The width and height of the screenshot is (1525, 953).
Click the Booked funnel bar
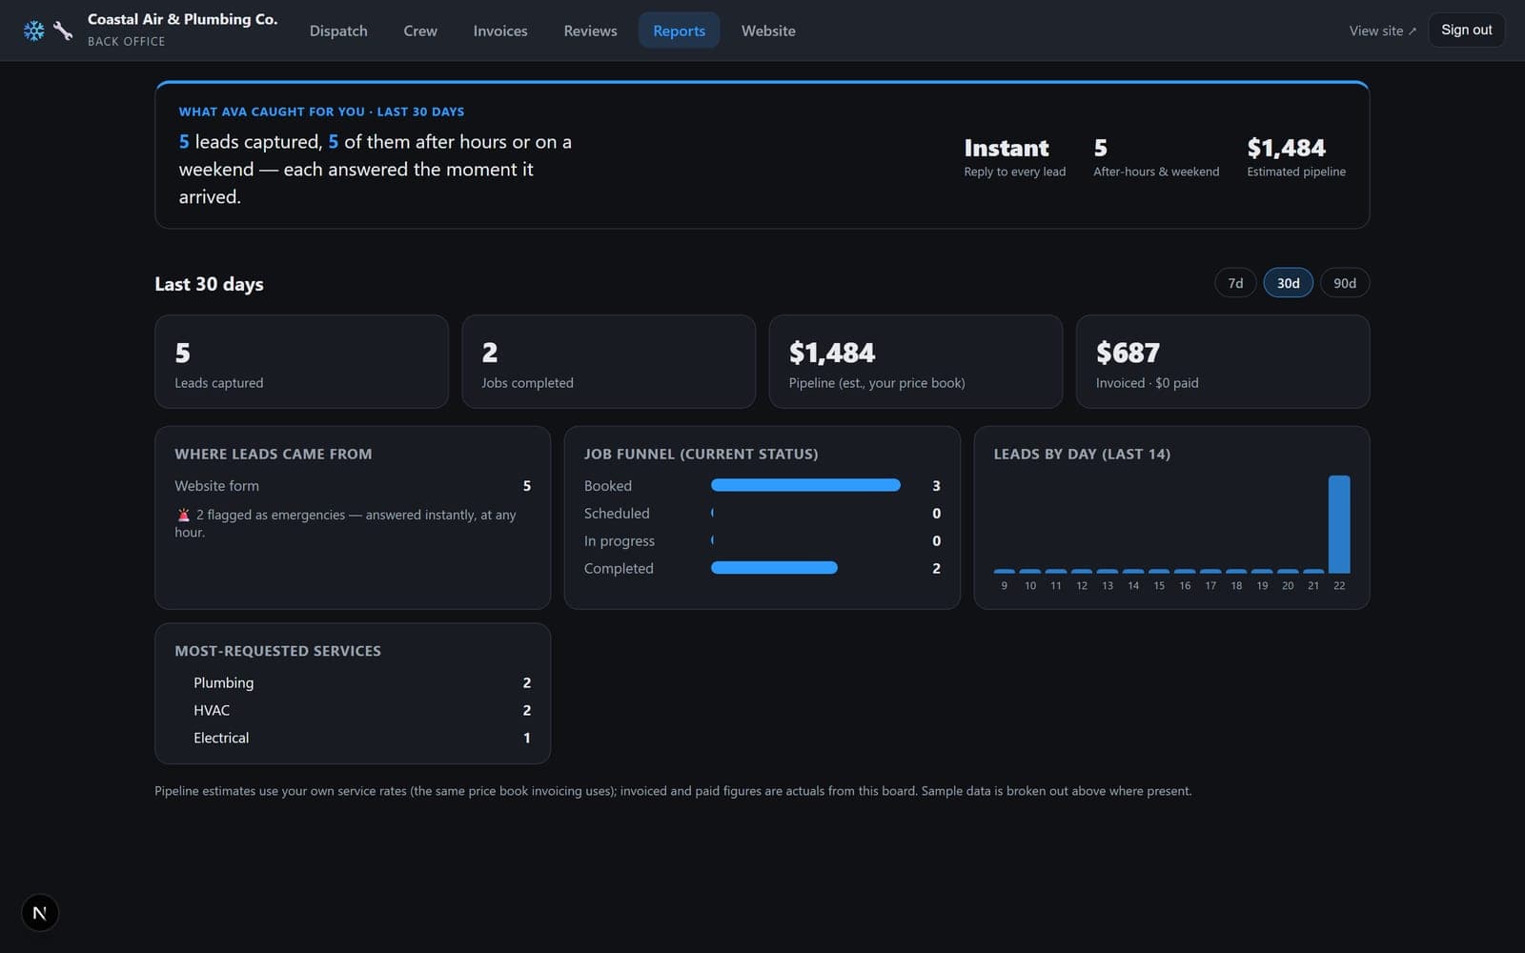pos(805,485)
